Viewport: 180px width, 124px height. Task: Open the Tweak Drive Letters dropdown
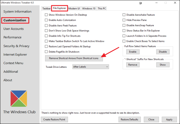click(91, 67)
